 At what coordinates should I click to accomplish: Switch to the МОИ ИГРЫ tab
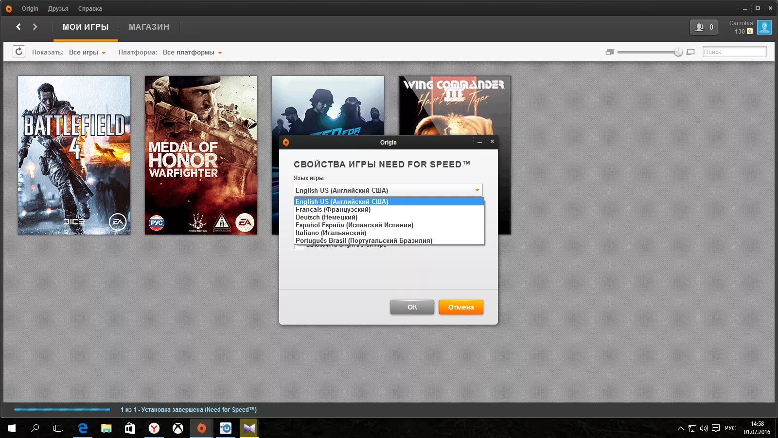(x=86, y=27)
